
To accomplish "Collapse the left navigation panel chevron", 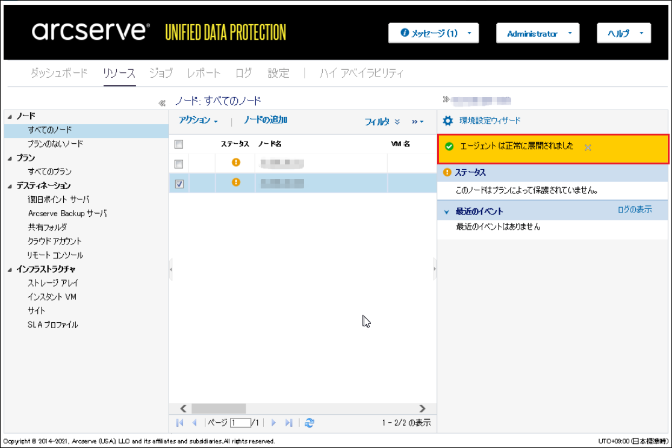I will [161, 103].
